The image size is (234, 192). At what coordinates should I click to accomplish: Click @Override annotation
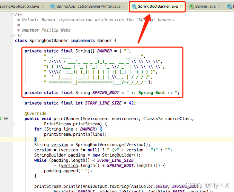(x=35, y=114)
